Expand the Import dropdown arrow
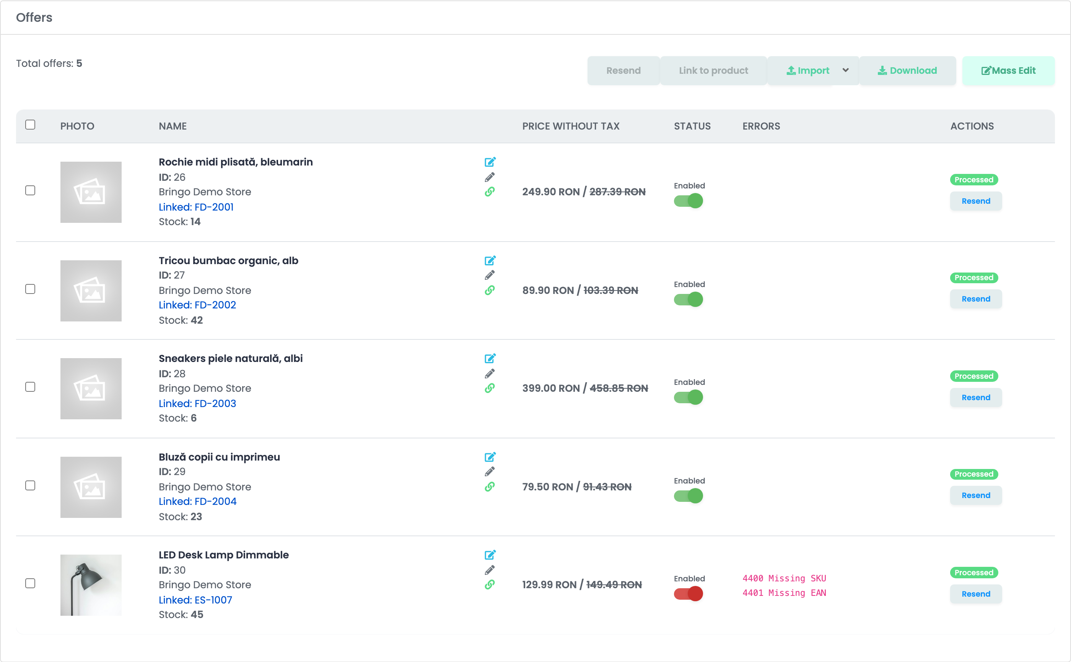Image resolution: width=1071 pixels, height=662 pixels. [845, 70]
